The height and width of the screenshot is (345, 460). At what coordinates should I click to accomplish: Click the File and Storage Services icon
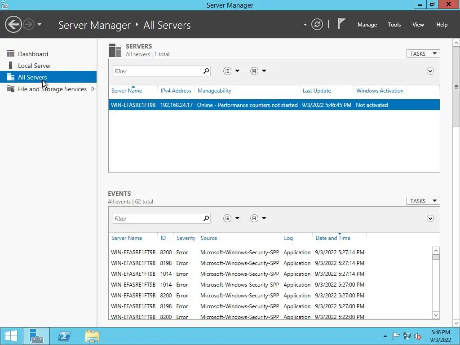click(x=11, y=88)
